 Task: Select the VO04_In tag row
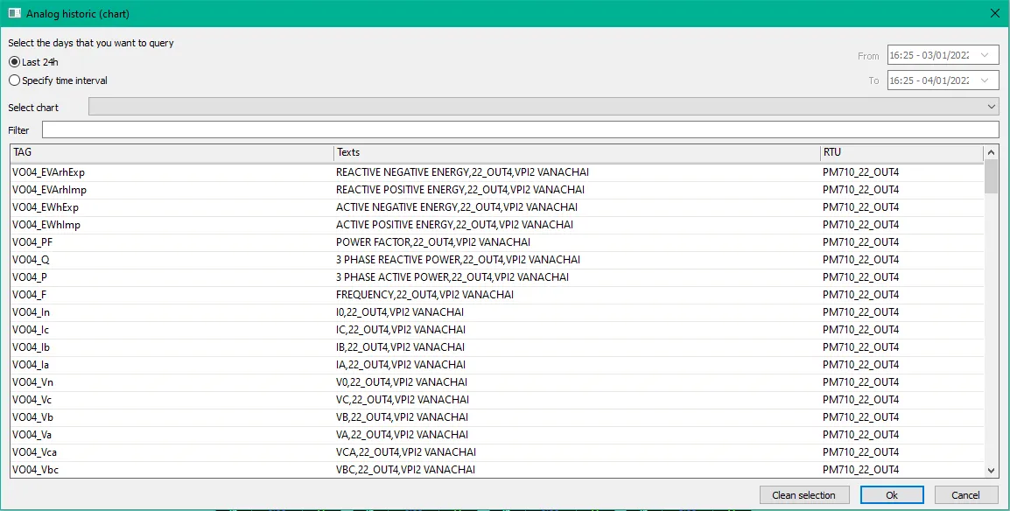[497, 312]
